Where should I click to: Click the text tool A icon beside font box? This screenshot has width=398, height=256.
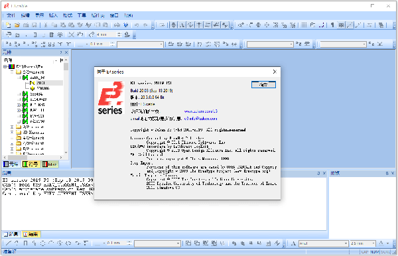pos(293,243)
